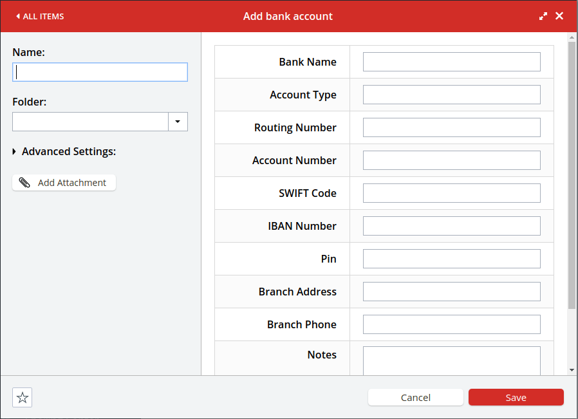The width and height of the screenshot is (578, 419).
Task: Click the Account Type field
Action: point(452,95)
